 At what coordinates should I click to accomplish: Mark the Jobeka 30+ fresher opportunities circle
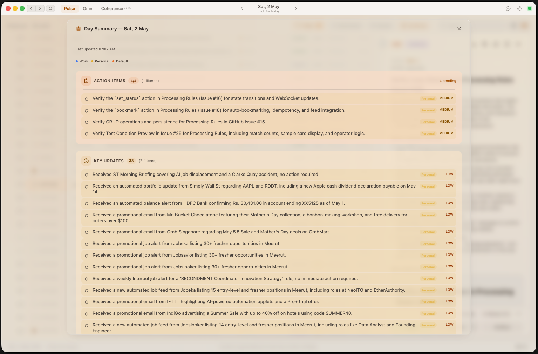pos(87,244)
